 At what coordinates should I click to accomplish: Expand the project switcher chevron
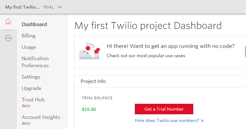click(x=60, y=7)
